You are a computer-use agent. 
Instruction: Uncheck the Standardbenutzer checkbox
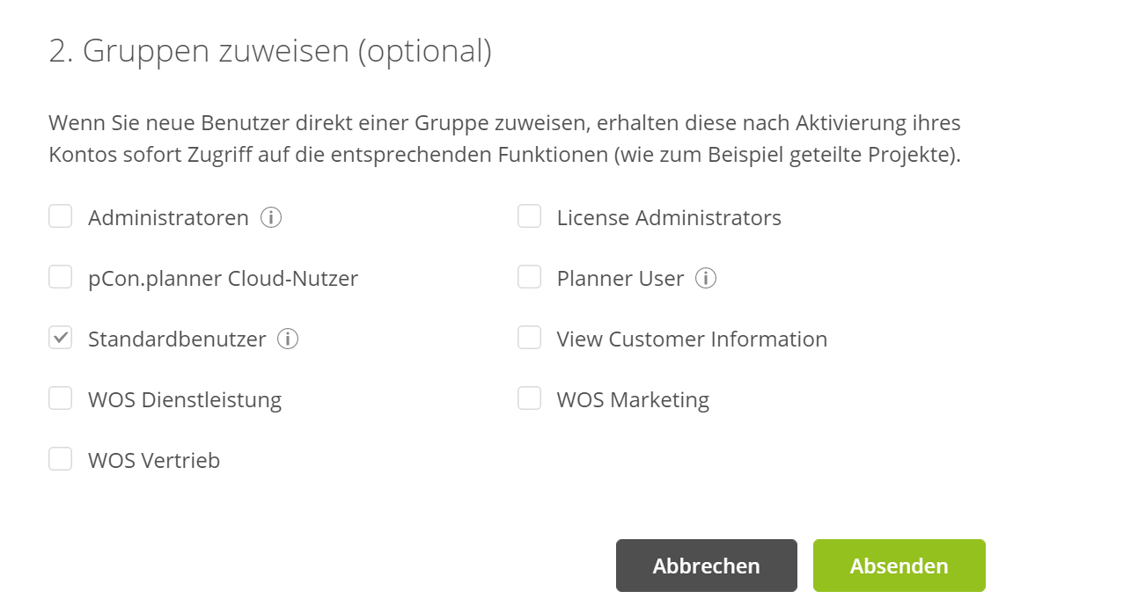coord(60,338)
